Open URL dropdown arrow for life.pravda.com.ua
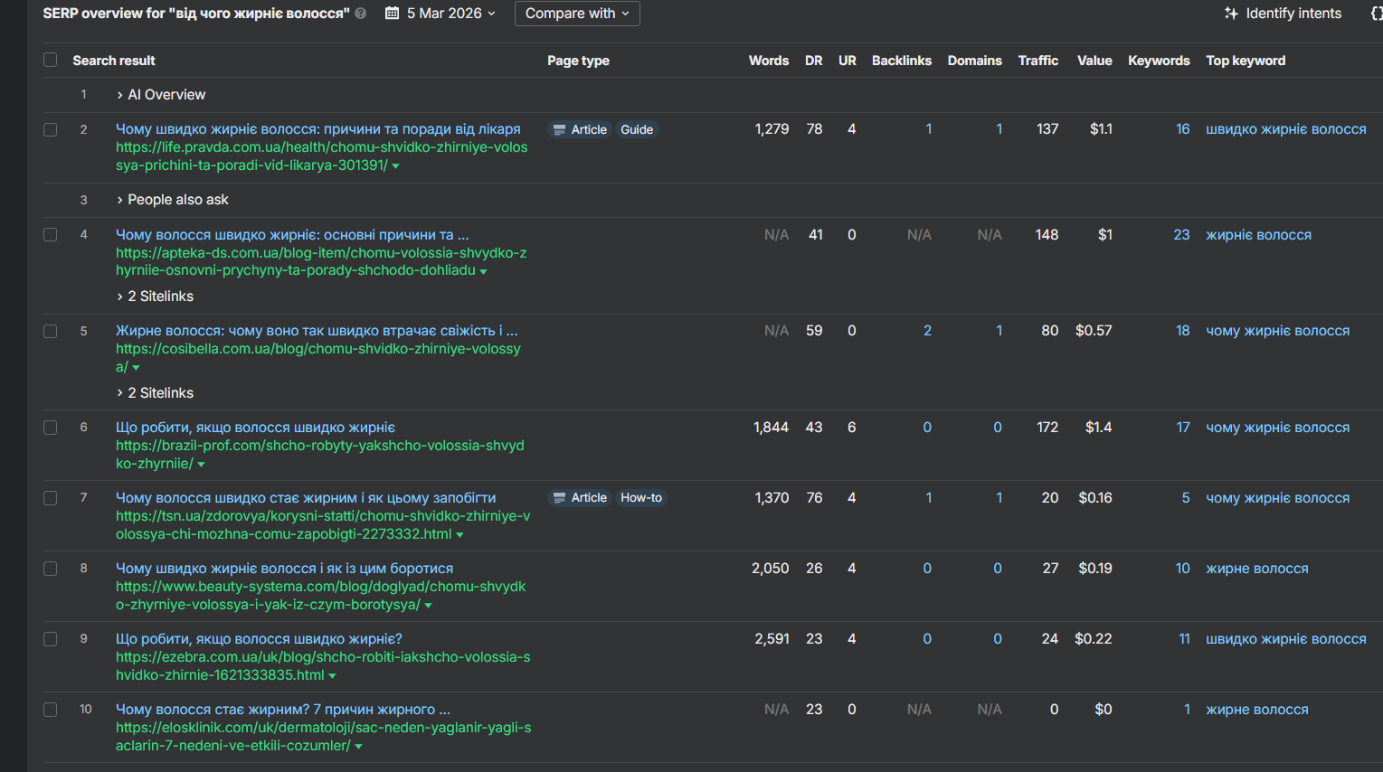The image size is (1383, 772). tap(396, 166)
